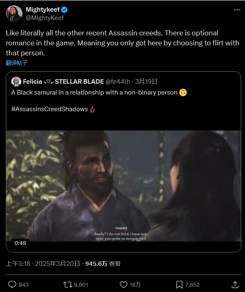Click the share upload icon
This screenshot has width=245, height=292.
click(235, 285)
